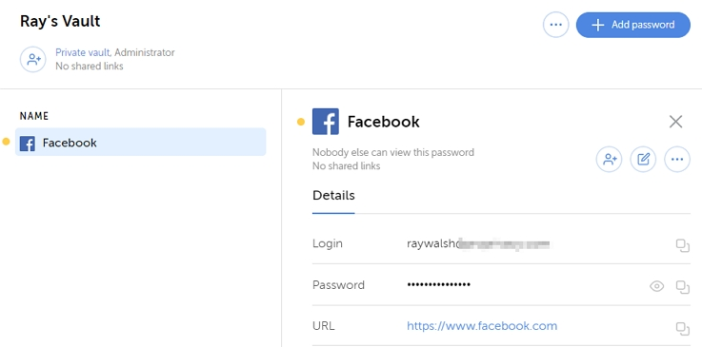Copy the Password value
This screenshot has height=347, width=702.
point(682,287)
